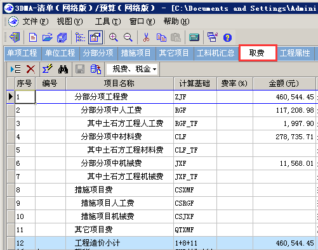318x250 pixels.
Task: Select the 取费 tab
Action: (x=258, y=53)
